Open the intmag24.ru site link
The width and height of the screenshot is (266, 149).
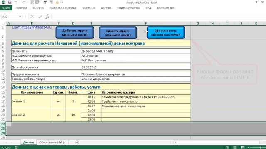pos(32,27)
